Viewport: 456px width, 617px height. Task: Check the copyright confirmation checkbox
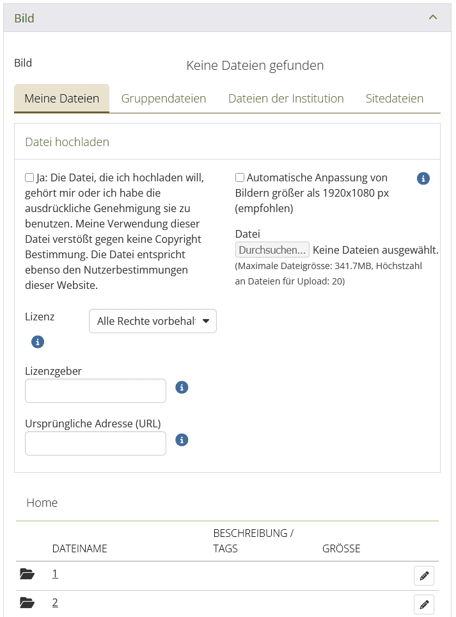tap(29, 177)
